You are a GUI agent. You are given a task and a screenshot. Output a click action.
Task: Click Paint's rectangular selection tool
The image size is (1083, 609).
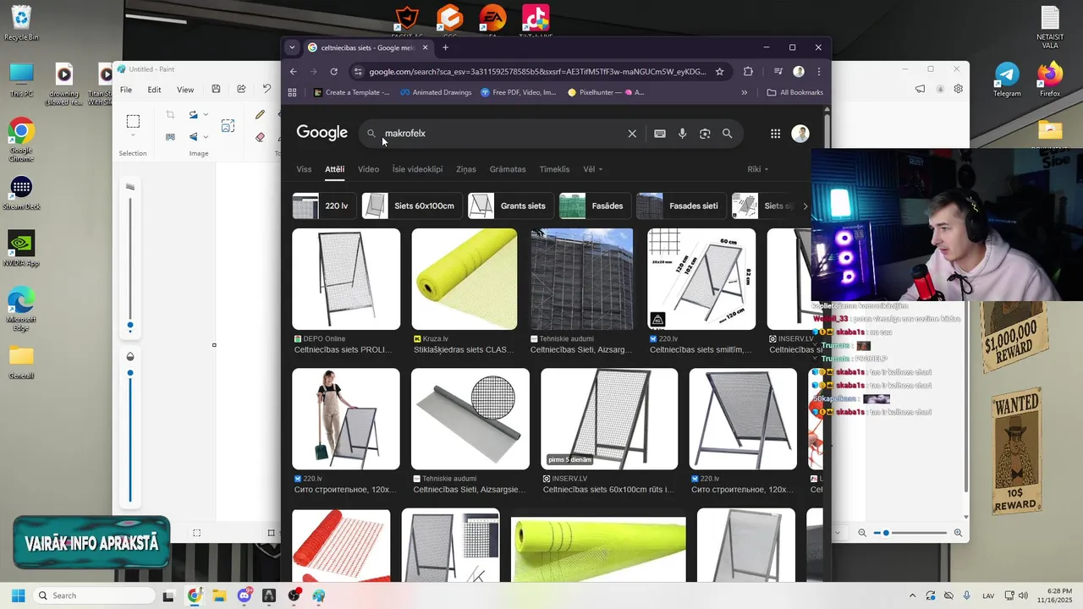[x=133, y=121]
